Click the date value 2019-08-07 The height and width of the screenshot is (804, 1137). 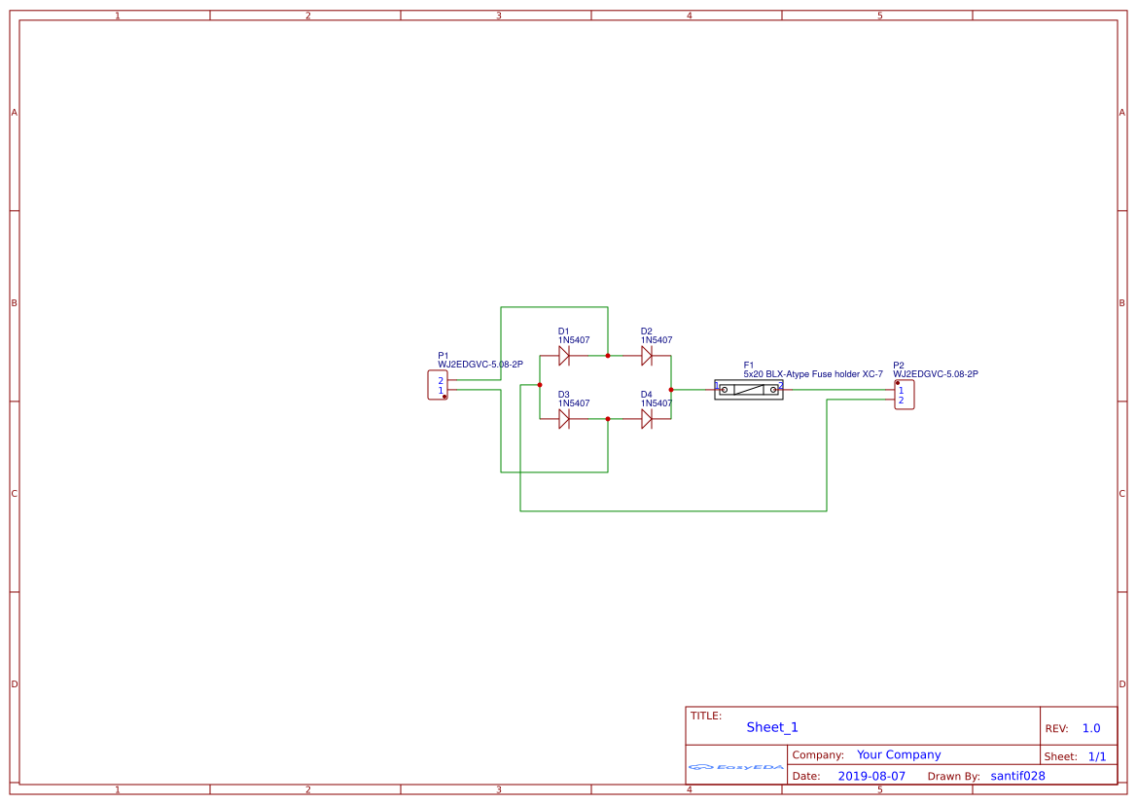pyautogui.click(x=871, y=776)
